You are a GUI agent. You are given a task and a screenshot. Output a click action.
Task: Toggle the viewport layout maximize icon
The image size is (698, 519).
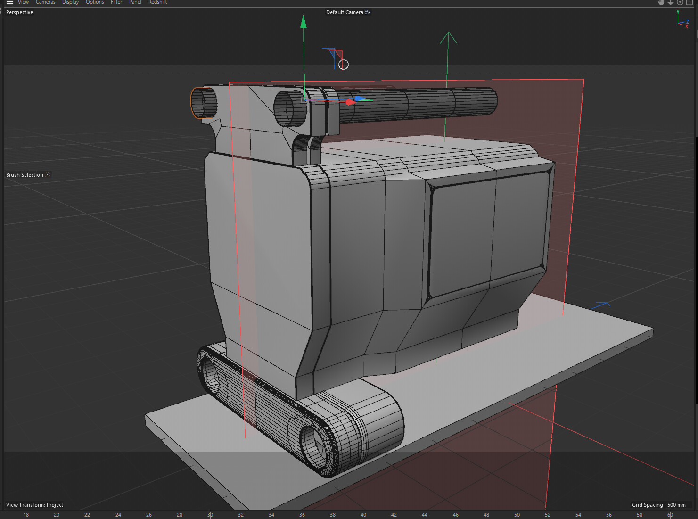689,2
